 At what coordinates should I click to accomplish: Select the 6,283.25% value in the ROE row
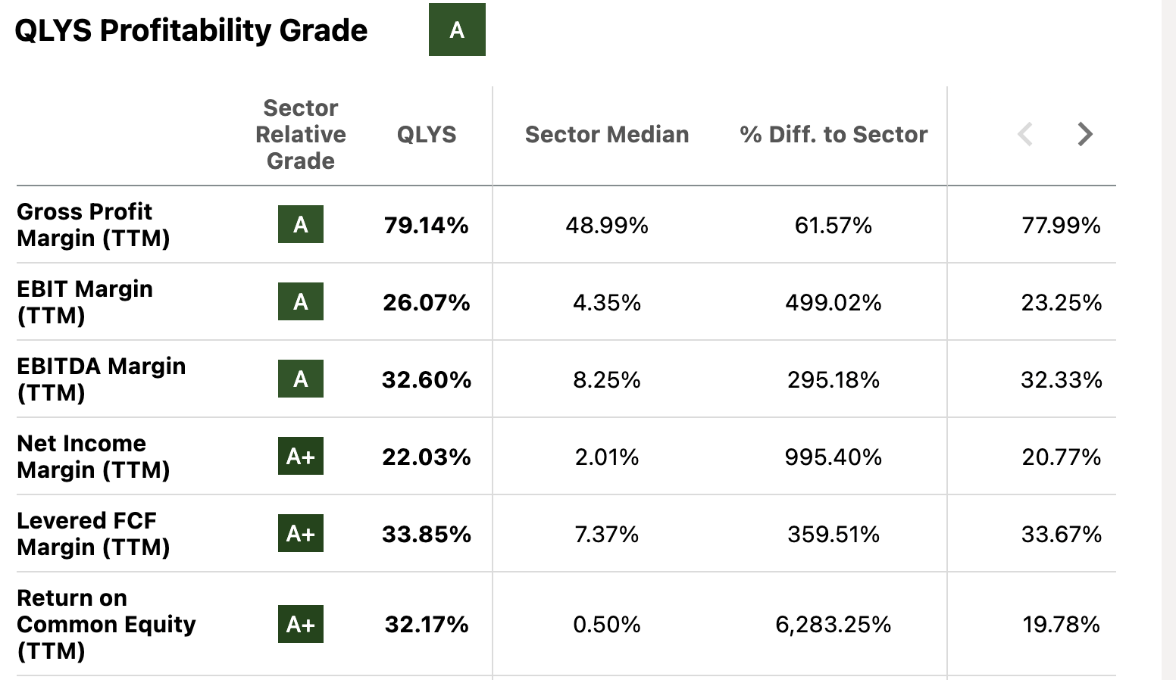coord(832,624)
